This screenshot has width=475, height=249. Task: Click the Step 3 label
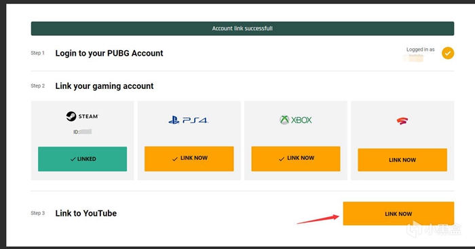37,213
